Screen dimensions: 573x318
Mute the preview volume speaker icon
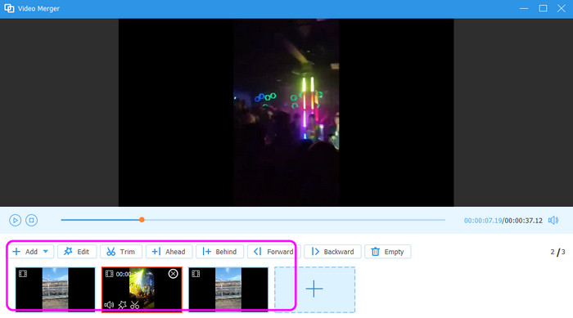click(553, 220)
